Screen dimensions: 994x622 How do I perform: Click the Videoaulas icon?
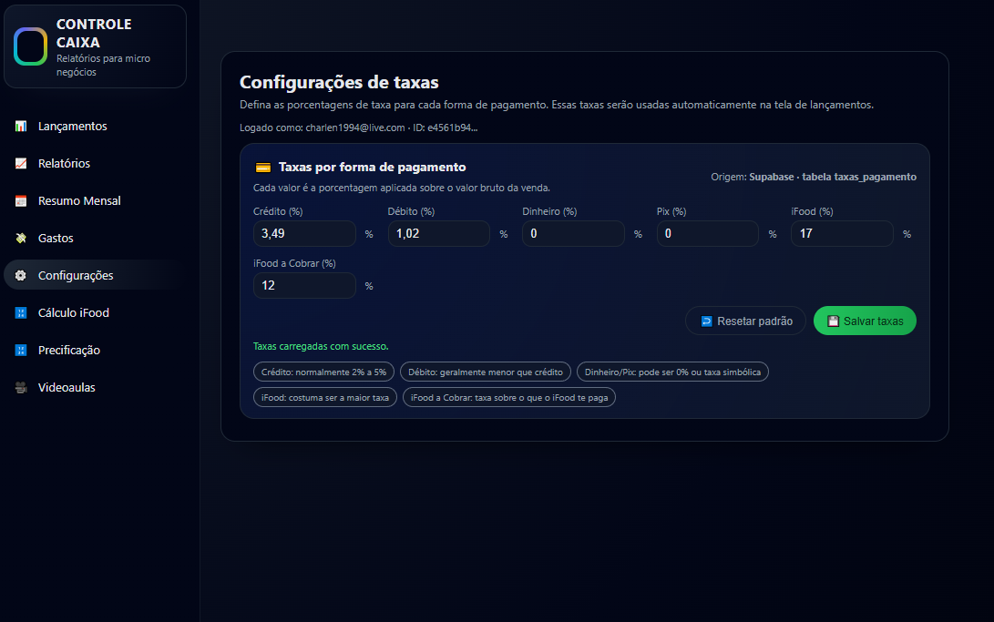click(19, 387)
